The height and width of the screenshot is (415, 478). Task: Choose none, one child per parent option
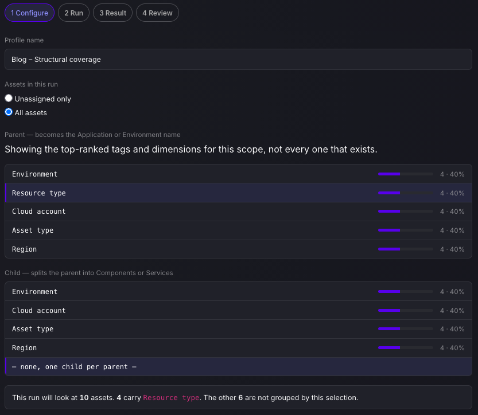tap(238, 367)
